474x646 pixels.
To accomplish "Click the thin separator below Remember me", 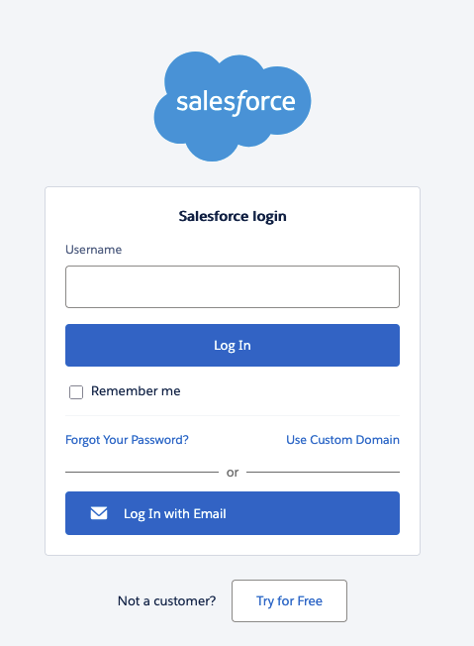I will click(x=233, y=416).
